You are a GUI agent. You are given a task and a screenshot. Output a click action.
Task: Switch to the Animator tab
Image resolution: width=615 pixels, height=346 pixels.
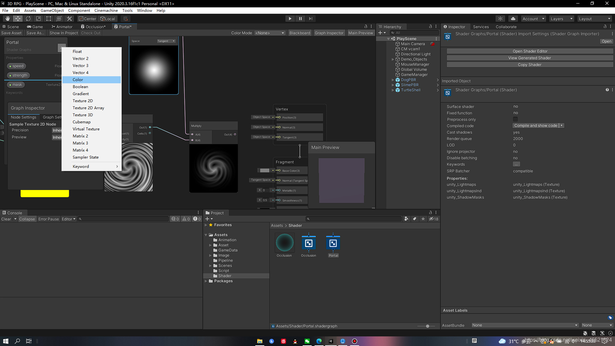point(62,27)
